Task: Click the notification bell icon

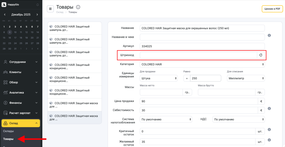Action: pyautogui.click(x=38, y=5)
